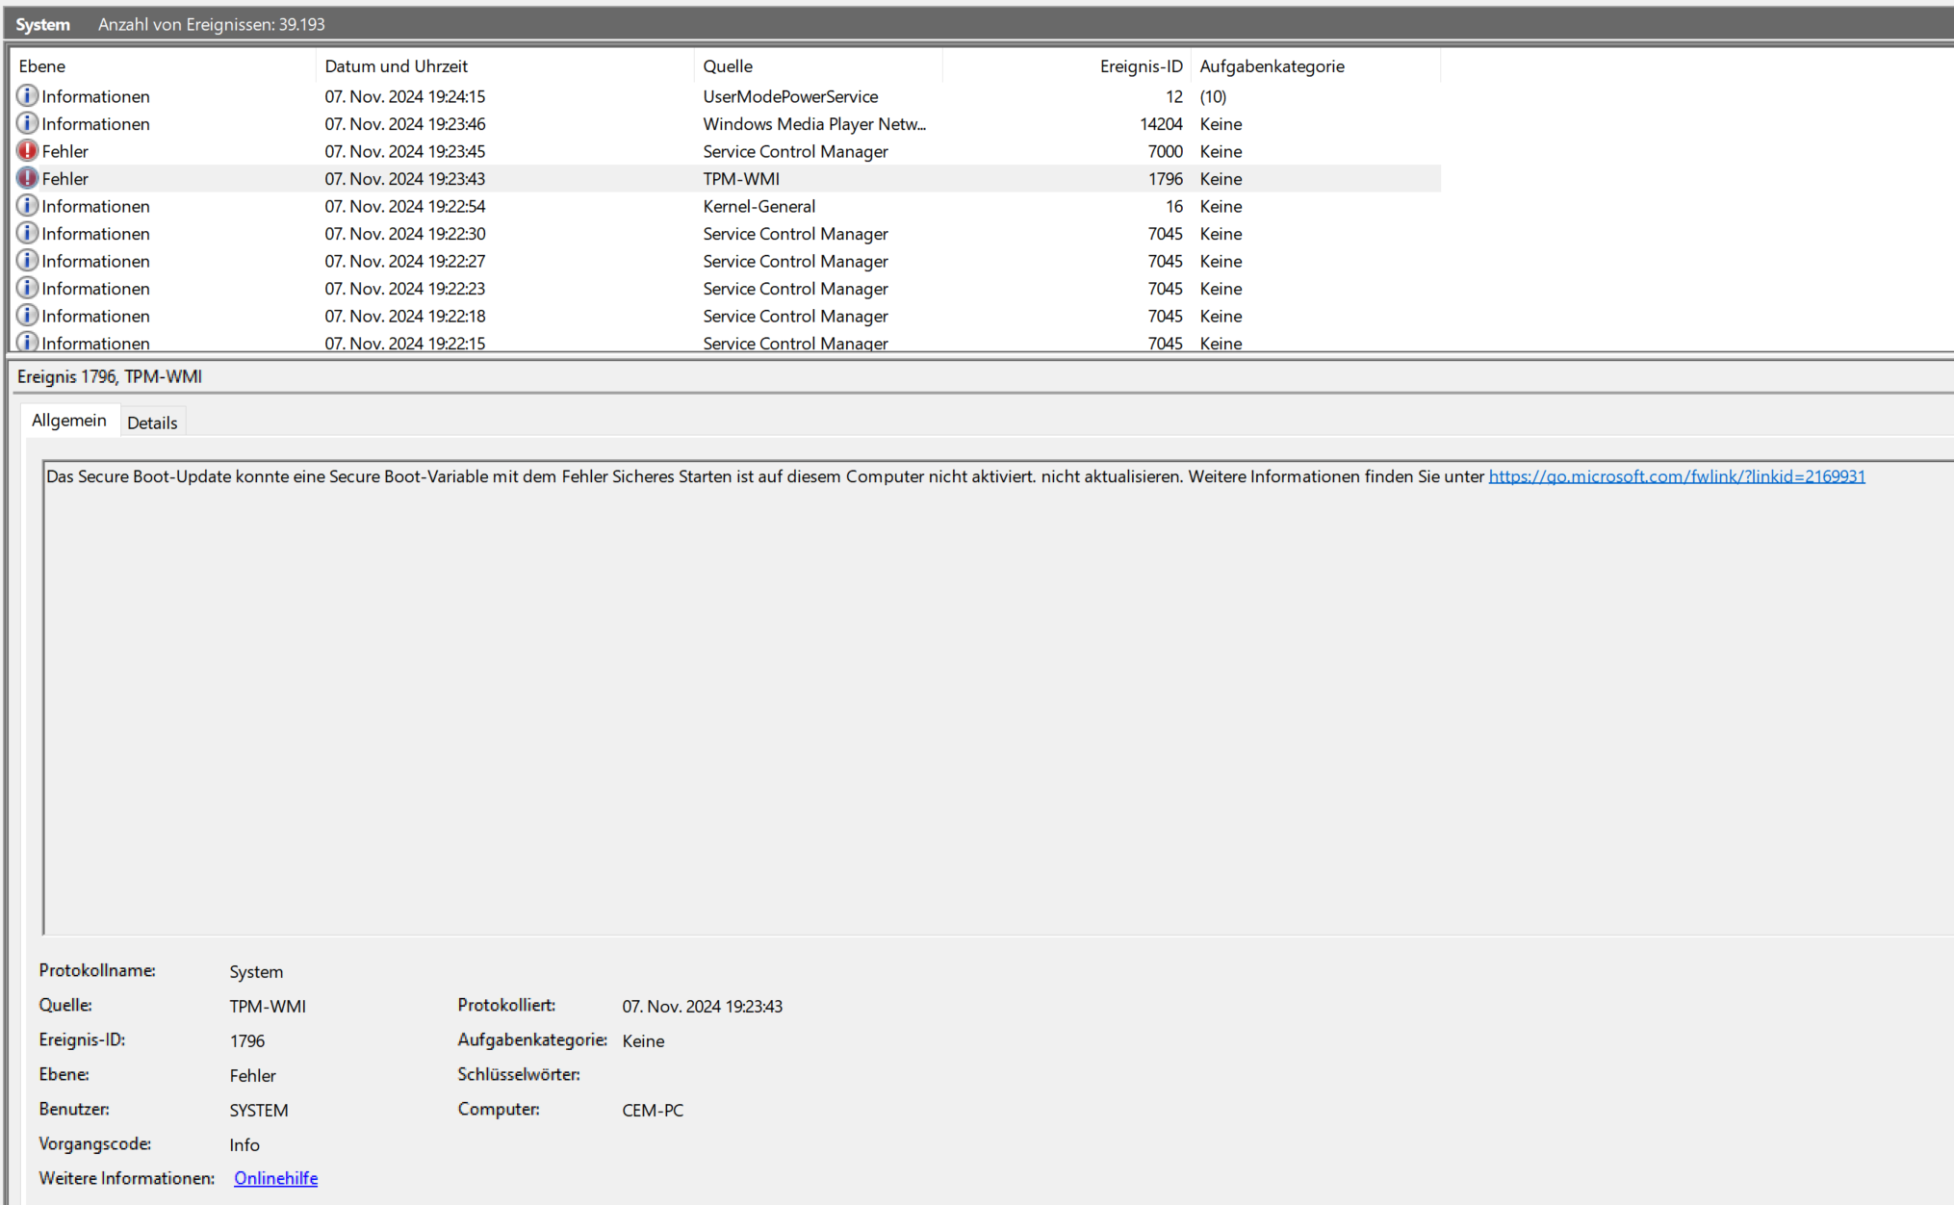Select the Kernel-General event 16 row
The width and height of the screenshot is (1954, 1205).
[758, 206]
